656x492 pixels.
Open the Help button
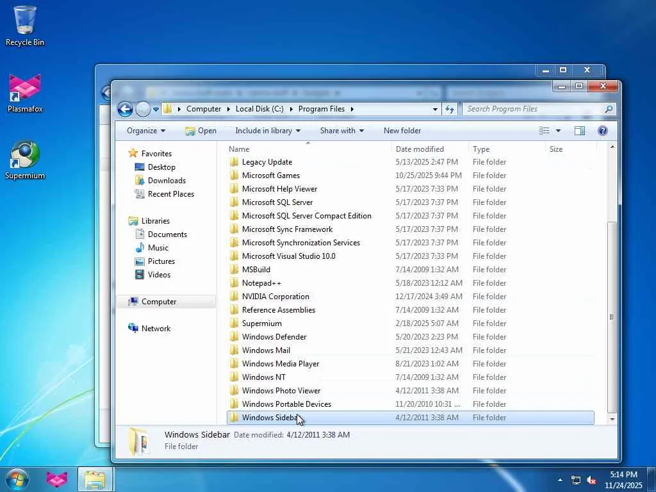(602, 131)
